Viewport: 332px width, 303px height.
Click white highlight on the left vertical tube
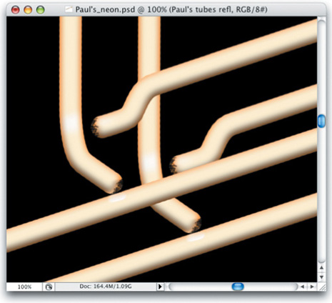(x=71, y=124)
